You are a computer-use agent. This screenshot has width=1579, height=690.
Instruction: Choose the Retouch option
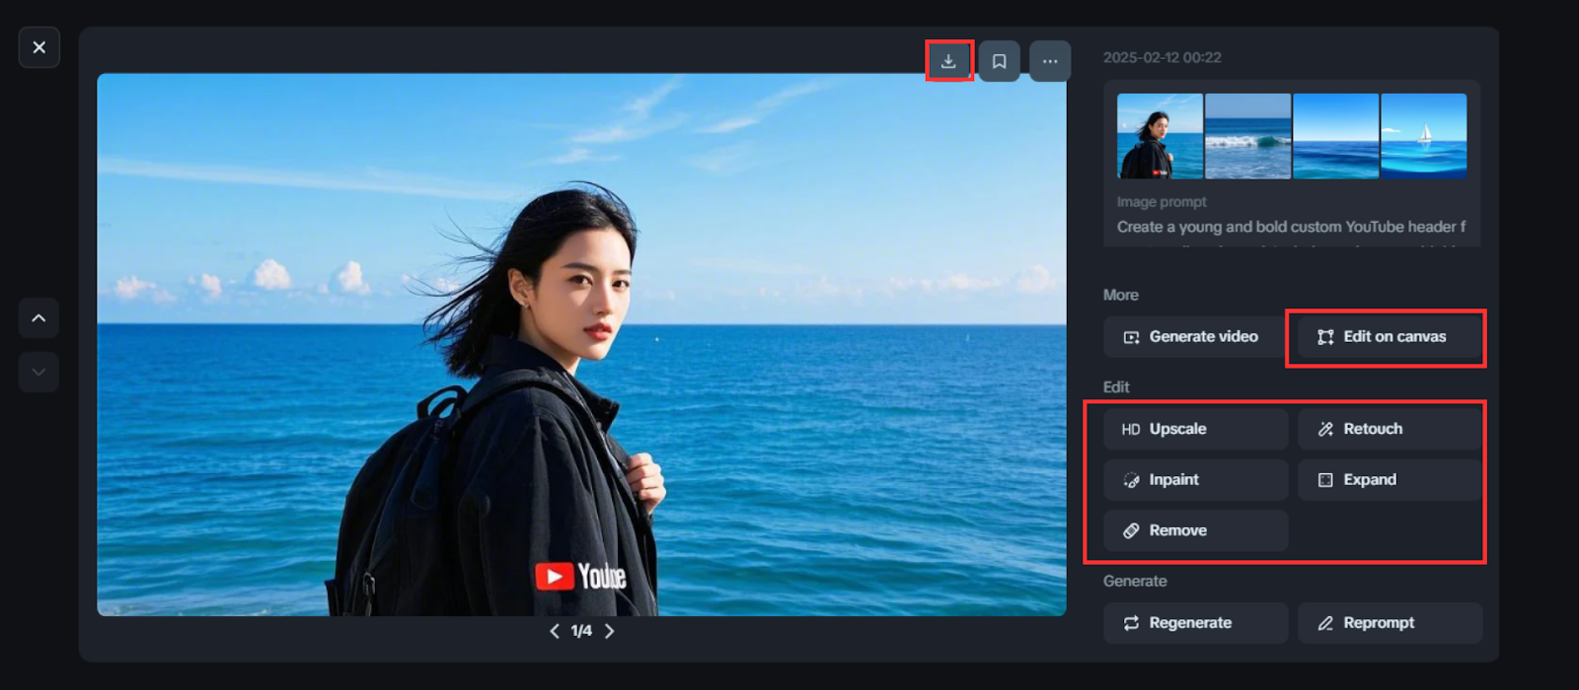click(1390, 429)
